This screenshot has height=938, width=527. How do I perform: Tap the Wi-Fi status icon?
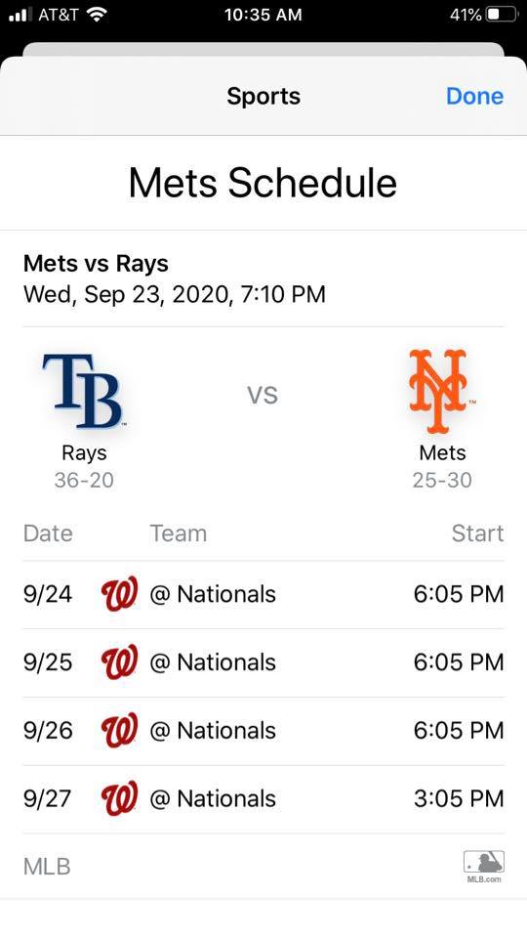(97, 15)
